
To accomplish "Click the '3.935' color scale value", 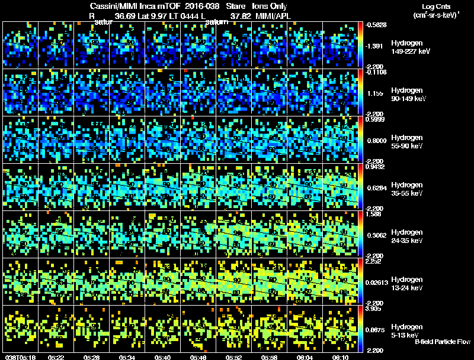I will pyautogui.click(x=373, y=309).
